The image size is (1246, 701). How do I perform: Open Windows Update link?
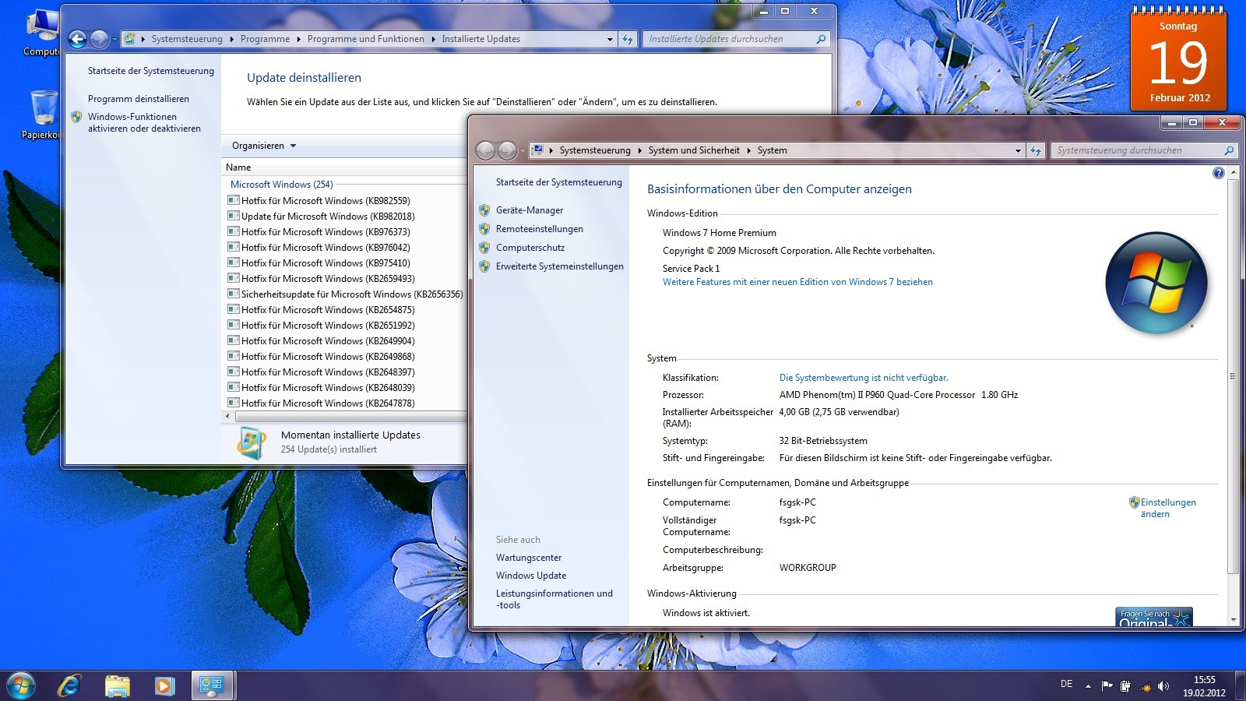(531, 576)
